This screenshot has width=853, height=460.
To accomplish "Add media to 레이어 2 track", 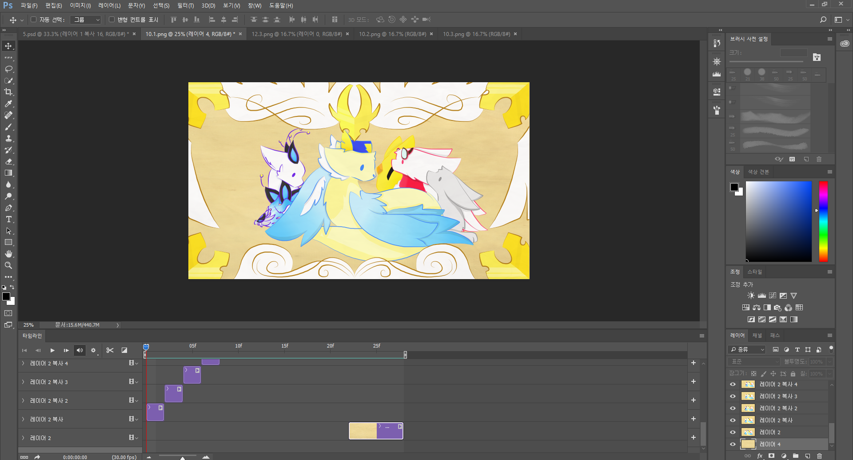I will click(694, 438).
